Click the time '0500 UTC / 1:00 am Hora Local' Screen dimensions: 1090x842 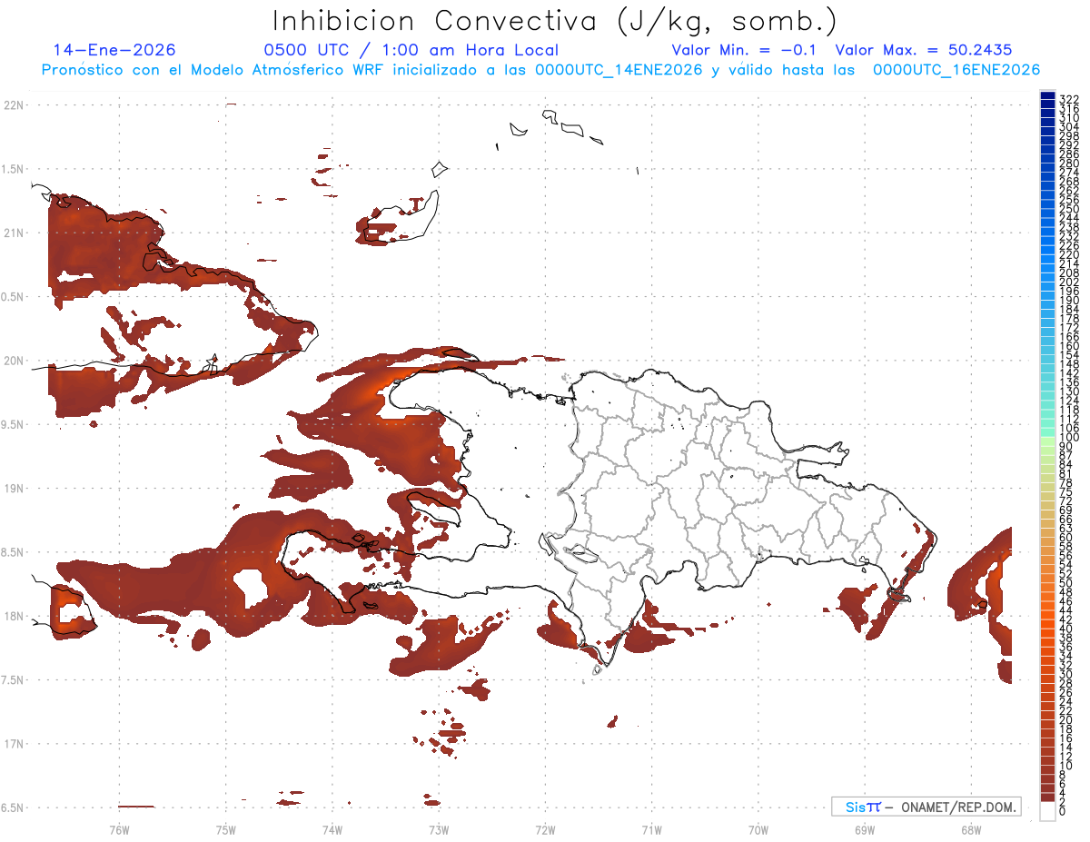pyautogui.click(x=411, y=50)
